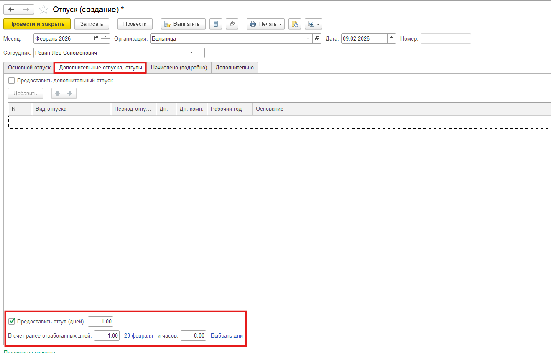The image size is (551, 353).
Task: Move the table row up with the up arrow
Action: click(x=58, y=94)
